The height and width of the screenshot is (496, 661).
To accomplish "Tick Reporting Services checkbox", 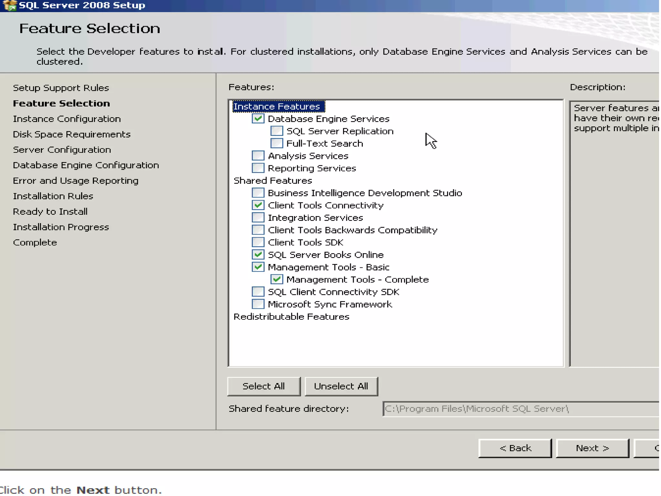I will pyautogui.click(x=258, y=168).
